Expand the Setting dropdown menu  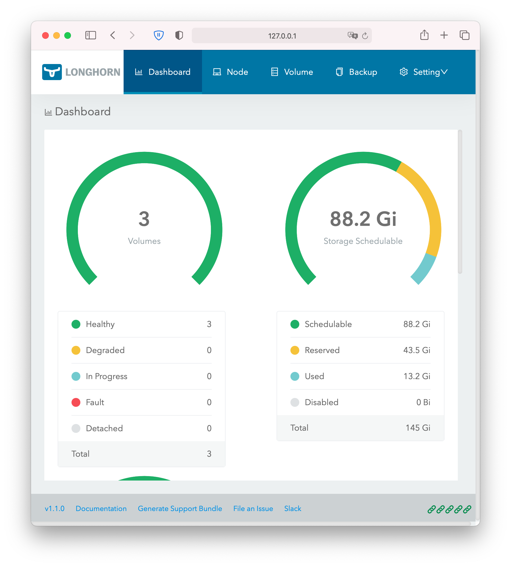[423, 72]
